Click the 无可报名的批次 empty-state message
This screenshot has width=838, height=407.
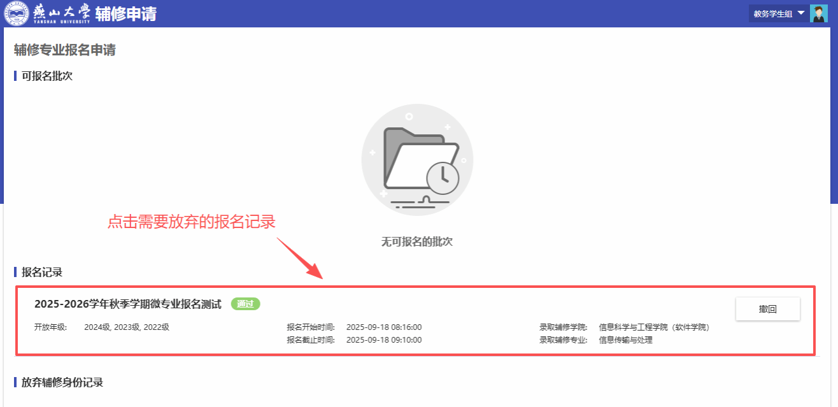[x=416, y=241]
